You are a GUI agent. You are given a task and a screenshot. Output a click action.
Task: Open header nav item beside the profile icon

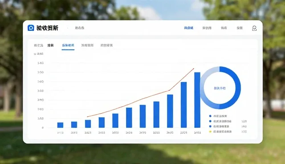tap(240, 28)
